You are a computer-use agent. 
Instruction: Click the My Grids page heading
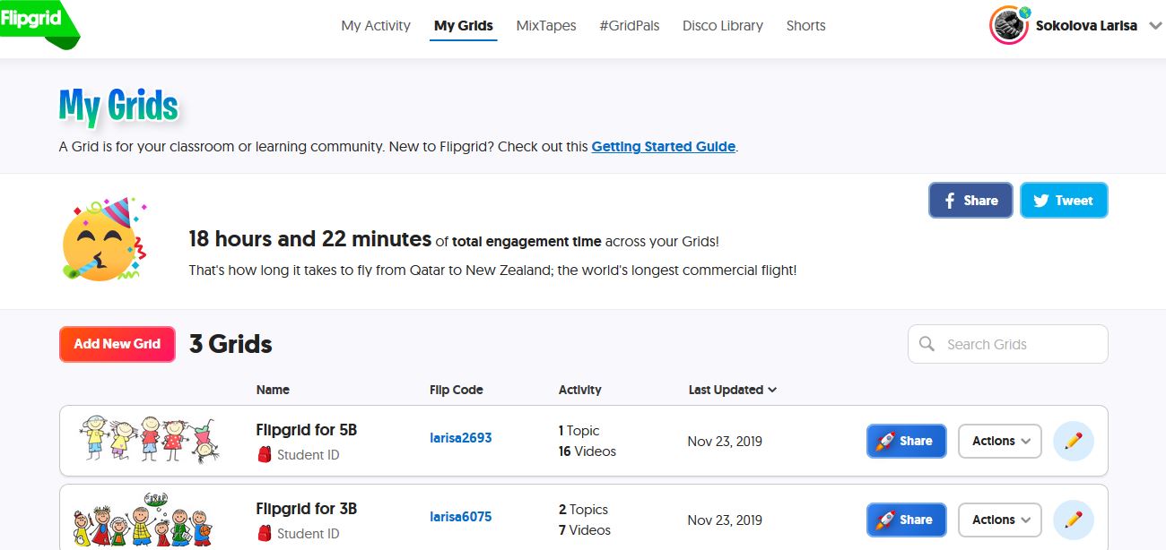click(119, 107)
